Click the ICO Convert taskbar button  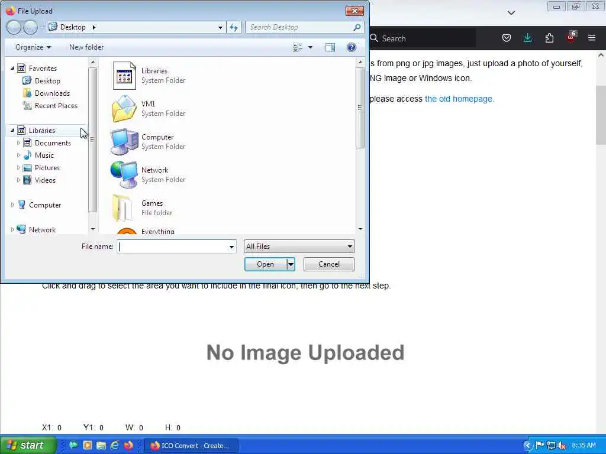(x=191, y=446)
